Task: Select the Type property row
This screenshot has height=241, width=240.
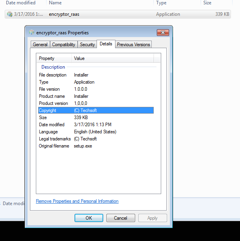Action: [x=96, y=82]
